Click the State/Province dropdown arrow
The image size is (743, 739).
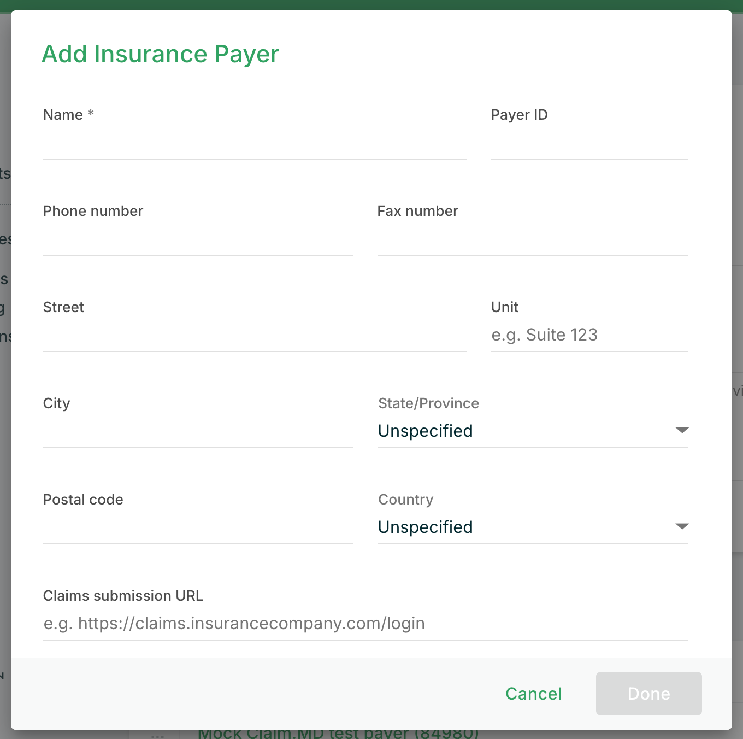[x=682, y=430]
